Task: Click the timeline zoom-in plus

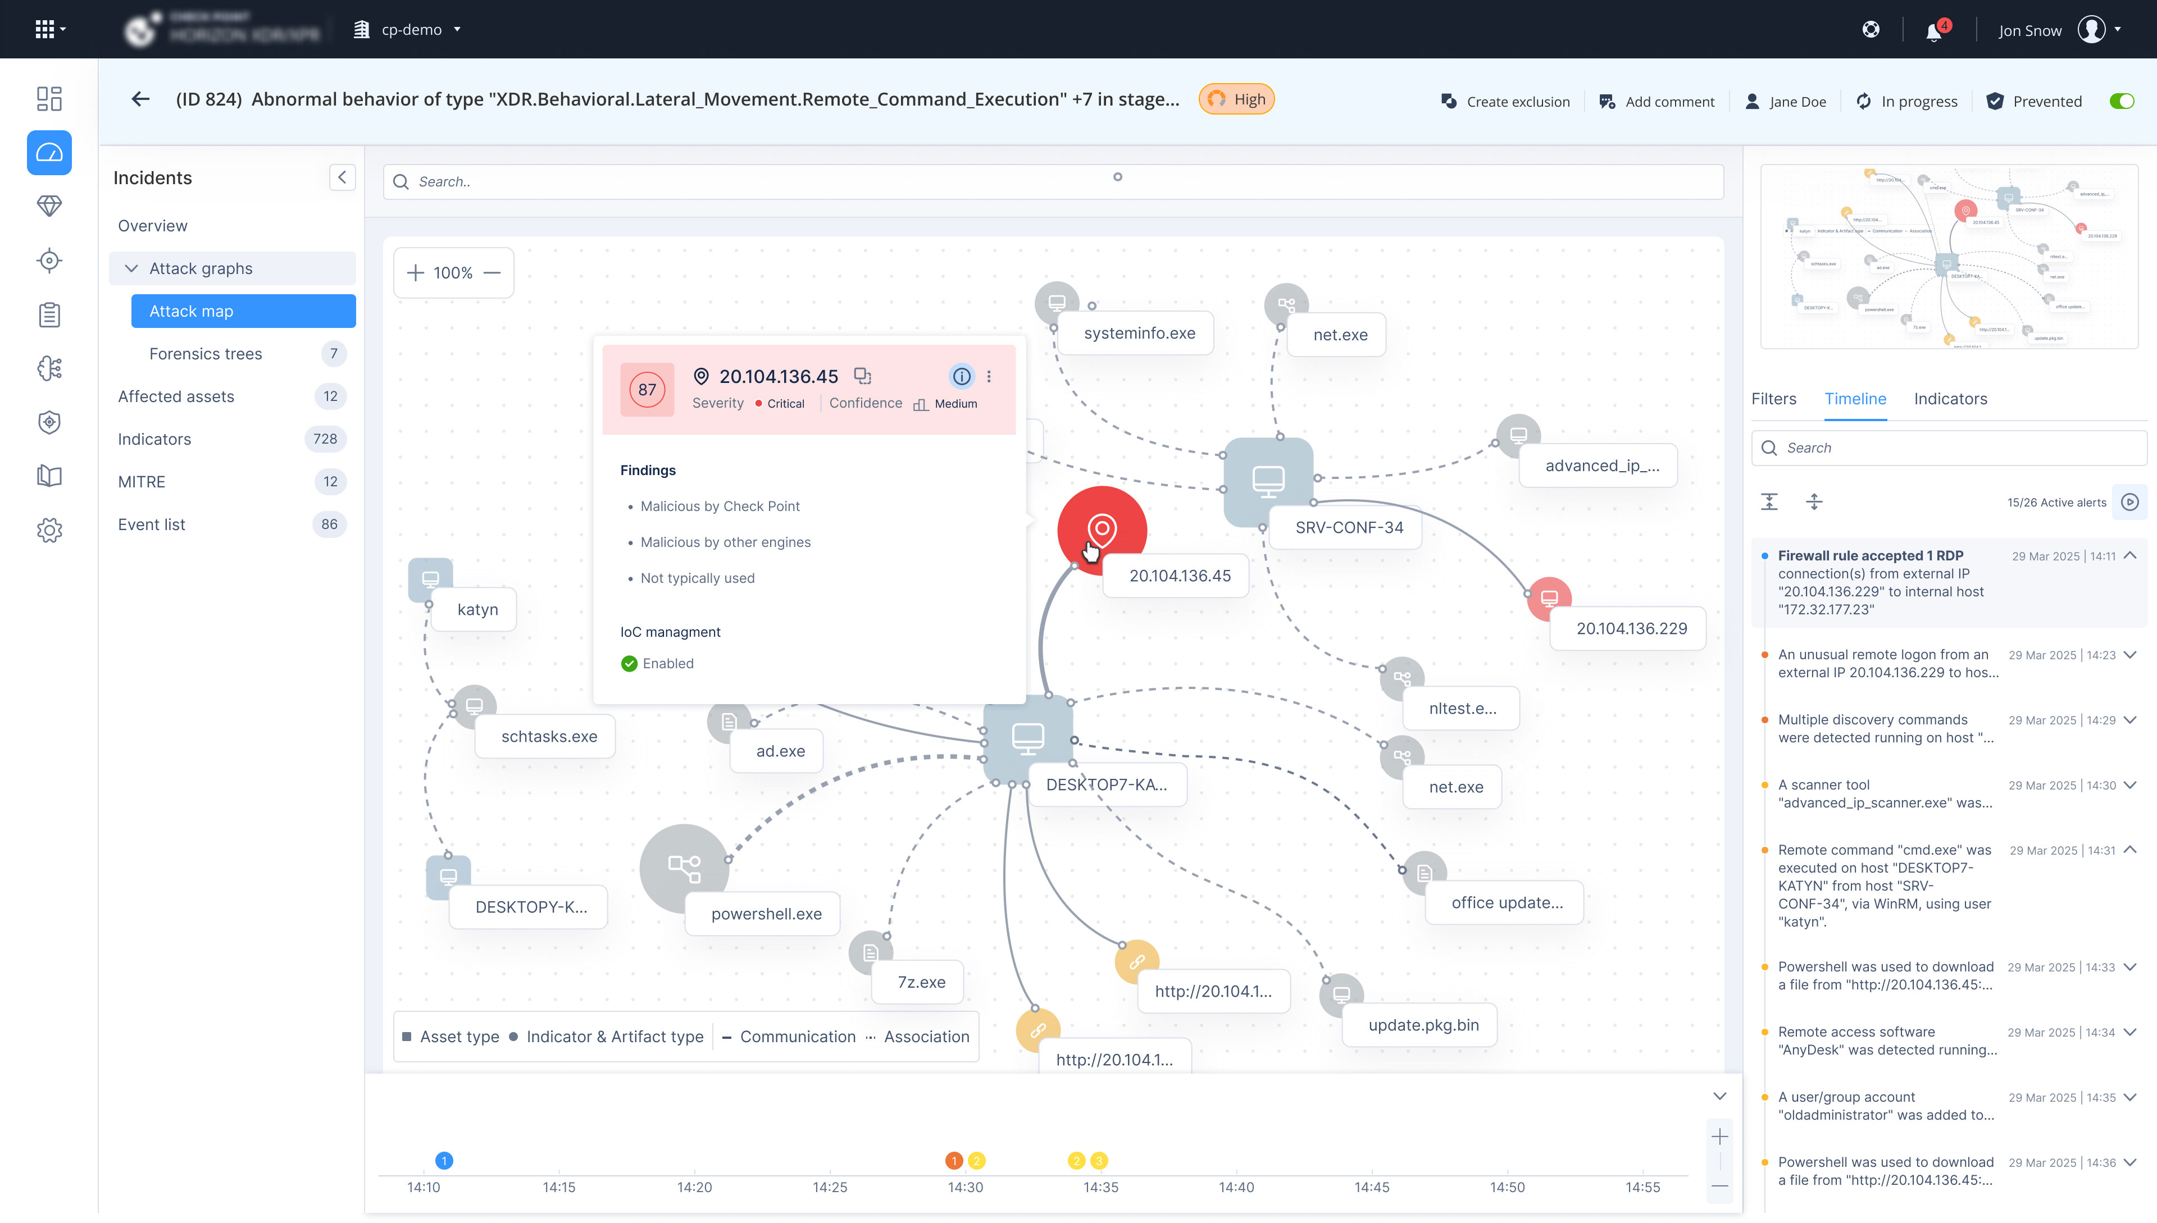Action: 1720,1137
